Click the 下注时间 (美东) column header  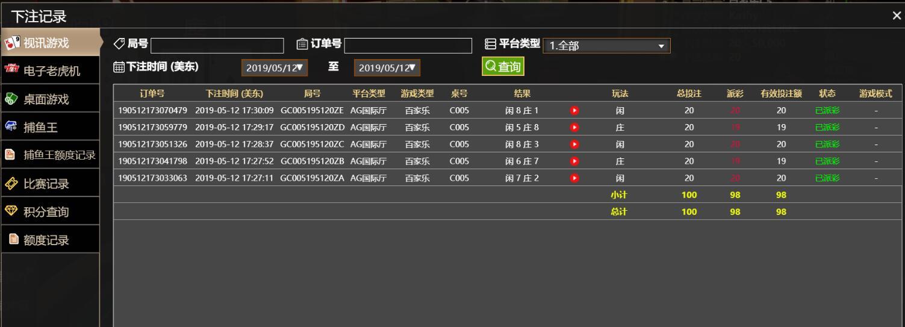point(234,93)
